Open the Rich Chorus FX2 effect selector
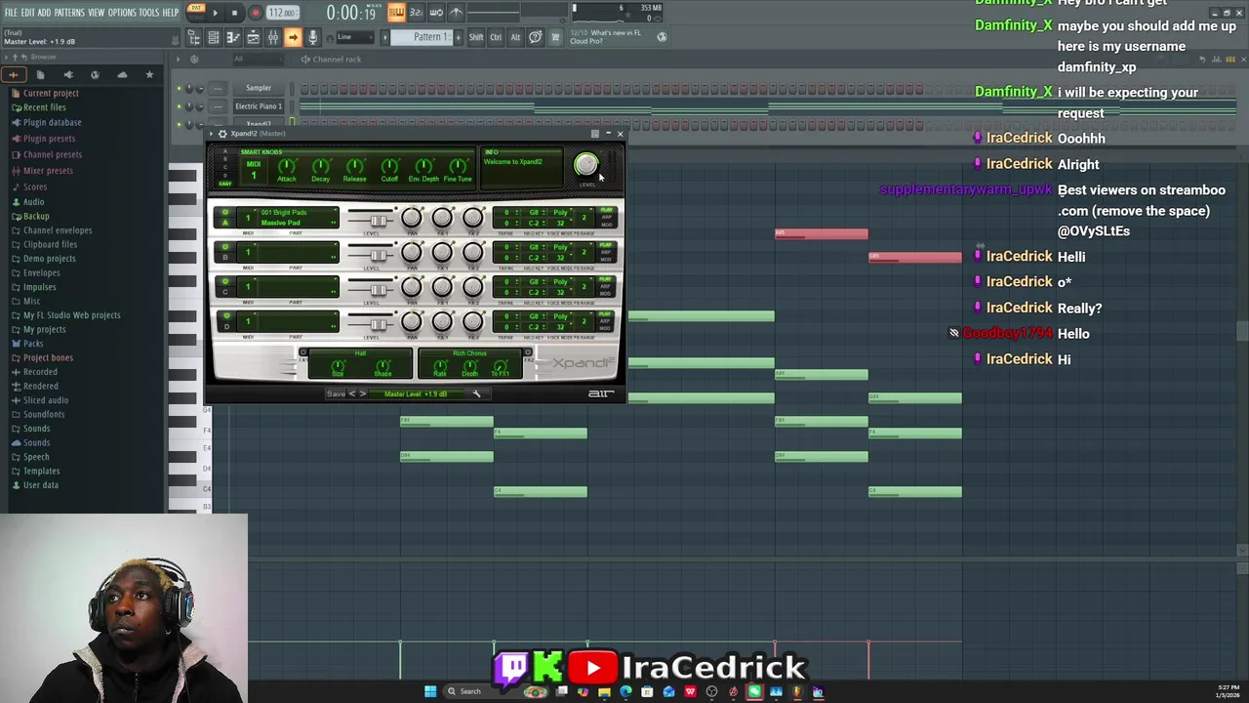 pyautogui.click(x=469, y=353)
